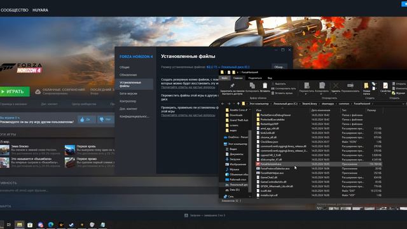Click common in the address bar path
The height and width of the screenshot is (229, 407).
point(344,104)
